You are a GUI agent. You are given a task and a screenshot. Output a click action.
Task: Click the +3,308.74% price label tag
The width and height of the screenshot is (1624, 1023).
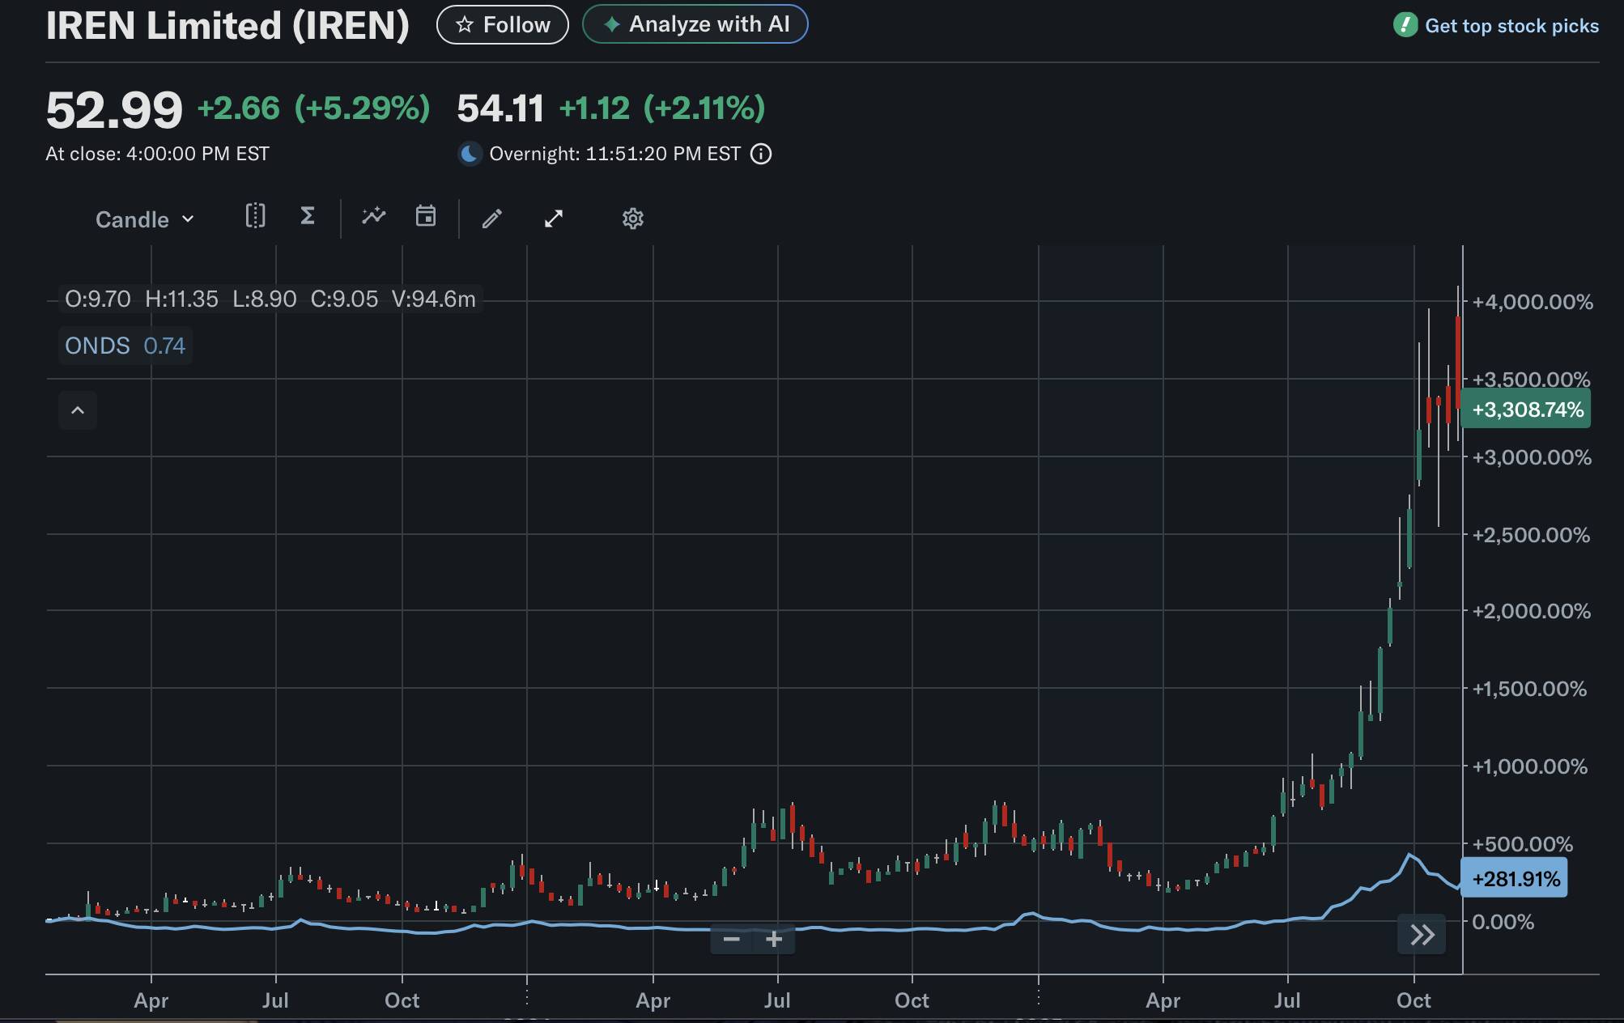(1526, 410)
